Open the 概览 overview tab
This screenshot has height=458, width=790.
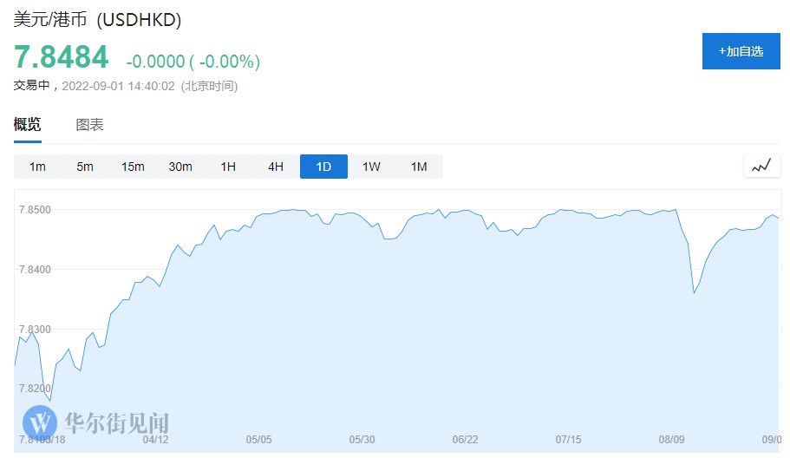(27, 125)
